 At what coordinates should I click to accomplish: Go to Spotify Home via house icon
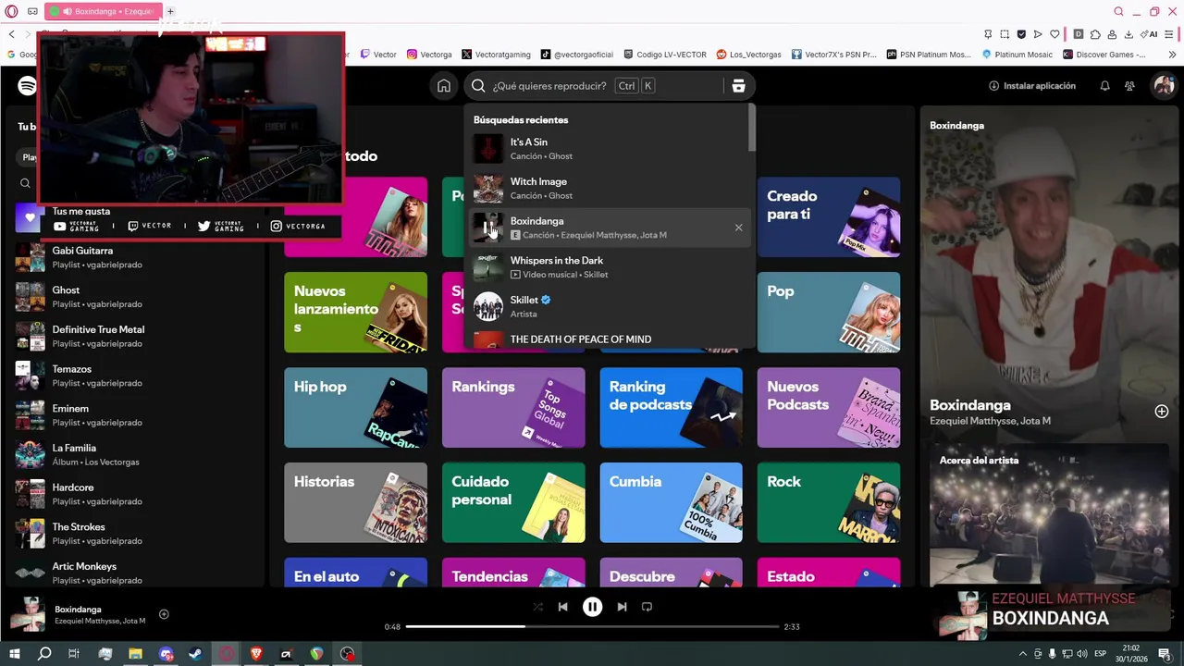[444, 86]
